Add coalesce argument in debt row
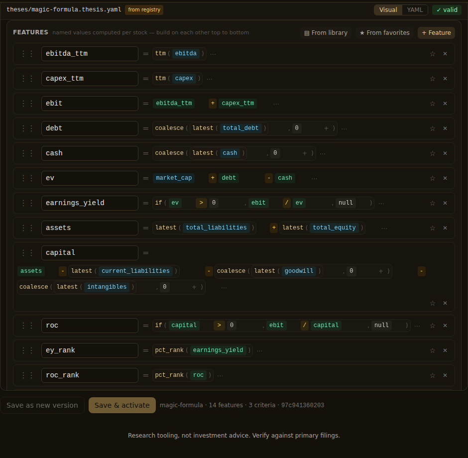Image resolution: width=468 pixels, height=458 pixels. click(326, 128)
